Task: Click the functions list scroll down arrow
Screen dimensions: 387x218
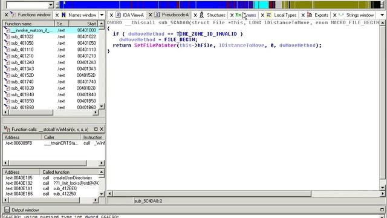Action: (x=102, y=107)
